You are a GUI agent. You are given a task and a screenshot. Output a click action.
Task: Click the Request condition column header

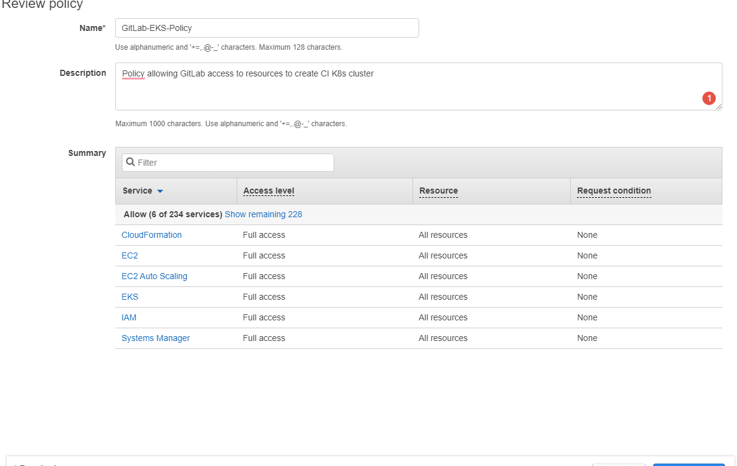(x=614, y=191)
